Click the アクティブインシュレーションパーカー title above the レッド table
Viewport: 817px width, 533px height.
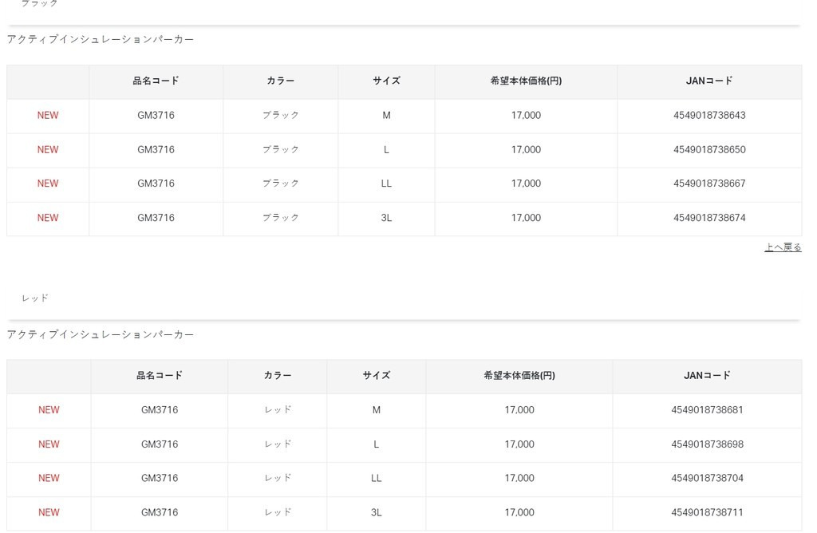point(101,335)
